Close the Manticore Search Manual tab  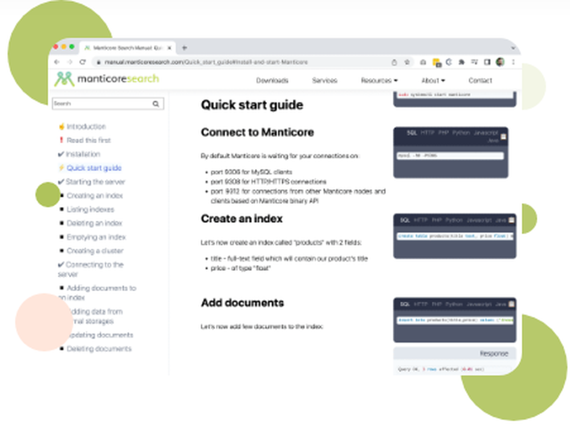pyautogui.click(x=169, y=48)
